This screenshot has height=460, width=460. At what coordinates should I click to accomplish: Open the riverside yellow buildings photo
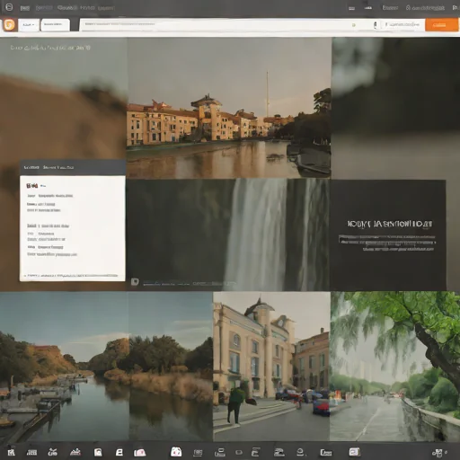[229, 109]
